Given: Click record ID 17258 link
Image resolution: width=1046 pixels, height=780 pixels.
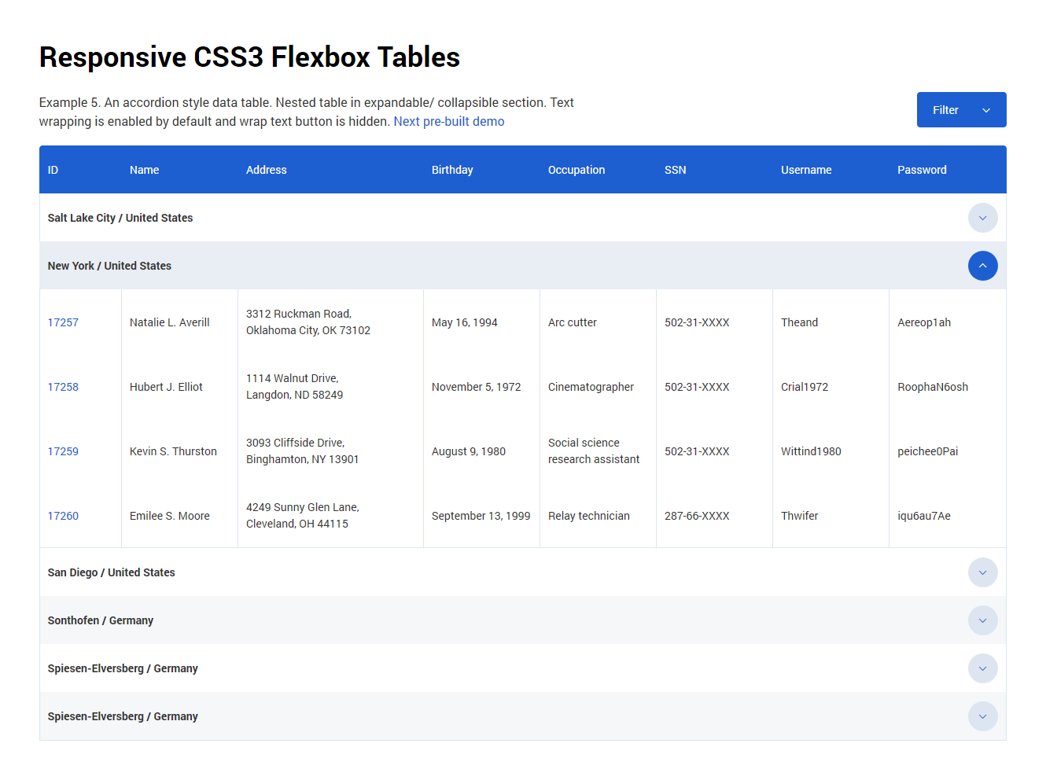Looking at the screenshot, I should tap(63, 387).
